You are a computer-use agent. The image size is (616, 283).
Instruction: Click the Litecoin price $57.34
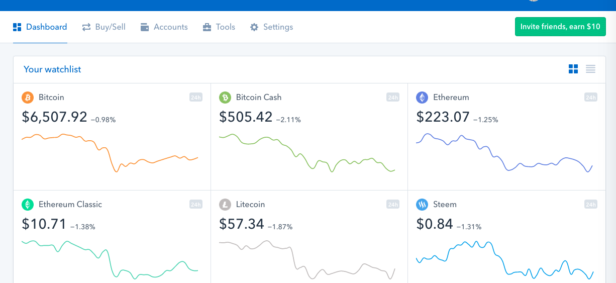coord(242,224)
